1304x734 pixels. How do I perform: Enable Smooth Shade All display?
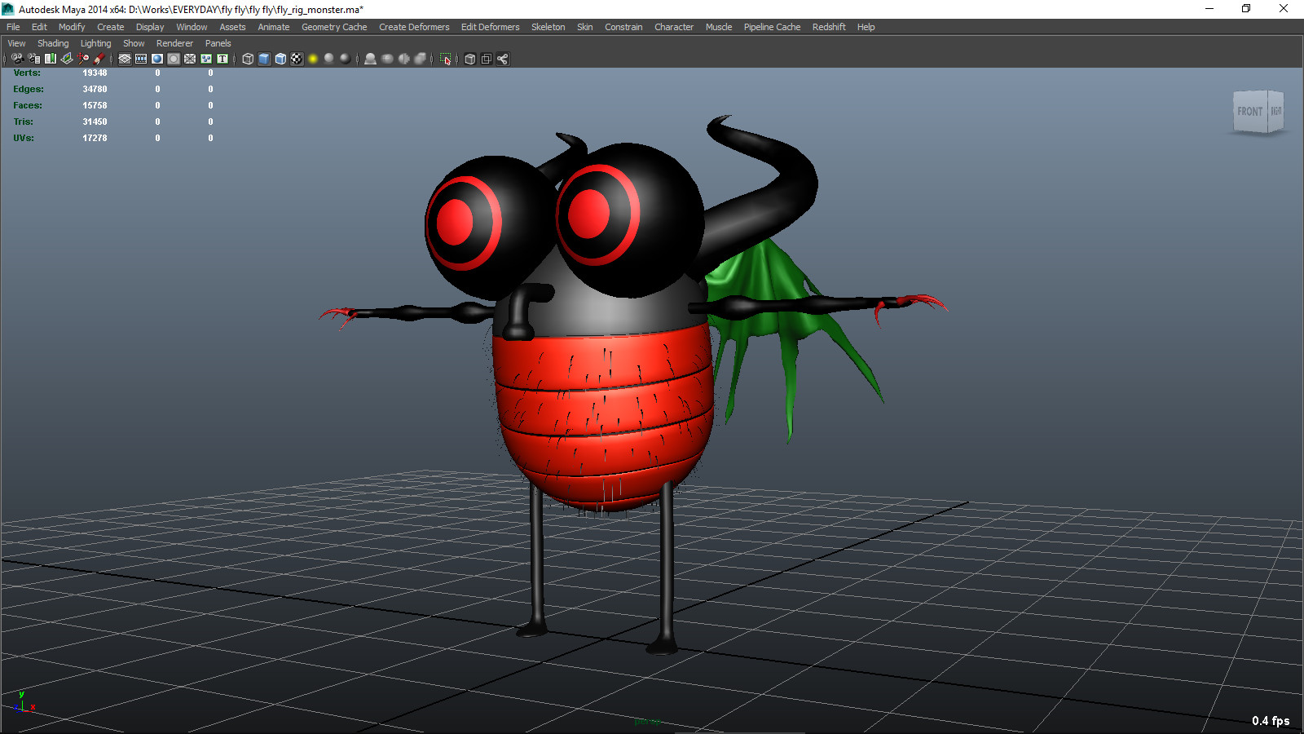click(x=262, y=59)
